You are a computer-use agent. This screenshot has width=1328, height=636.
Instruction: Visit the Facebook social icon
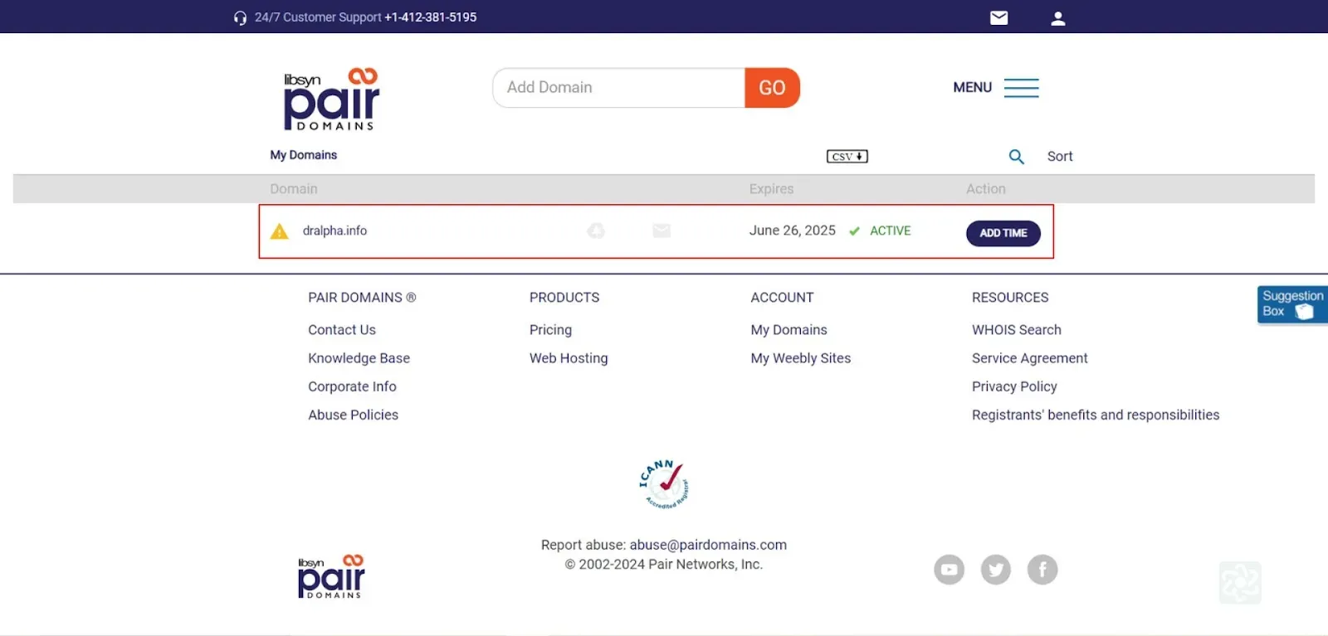[x=1042, y=570]
